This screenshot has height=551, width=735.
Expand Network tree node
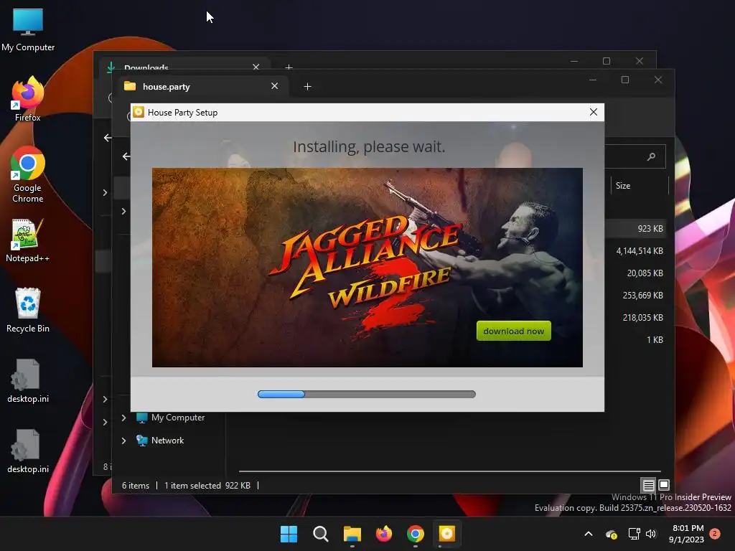coord(123,441)
